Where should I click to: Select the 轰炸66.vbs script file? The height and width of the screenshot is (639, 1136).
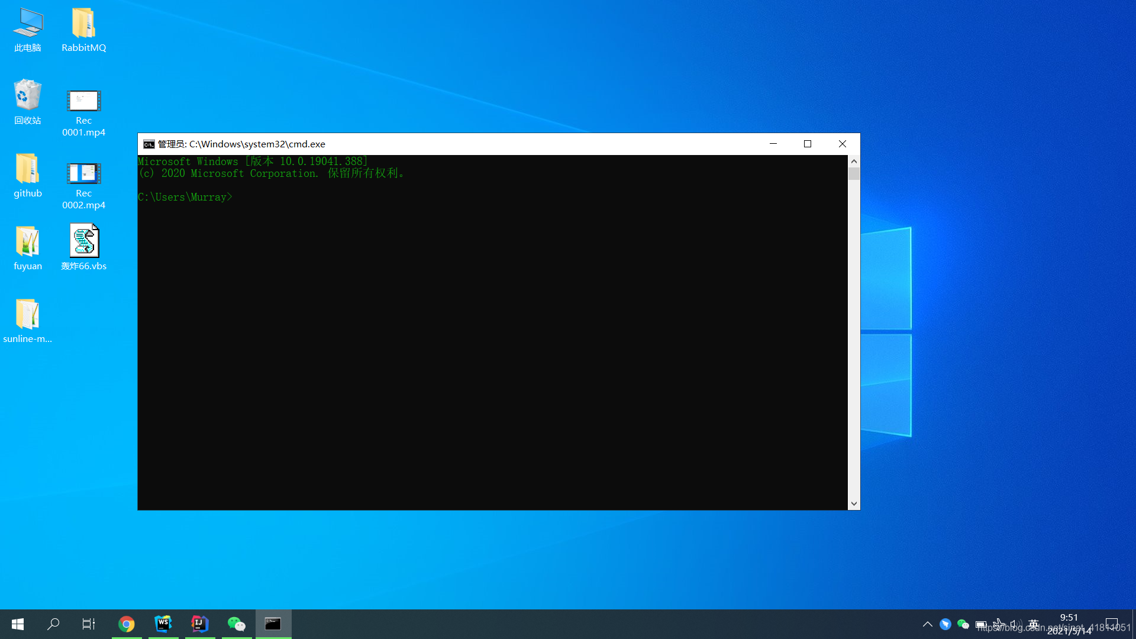pos(83,241)
